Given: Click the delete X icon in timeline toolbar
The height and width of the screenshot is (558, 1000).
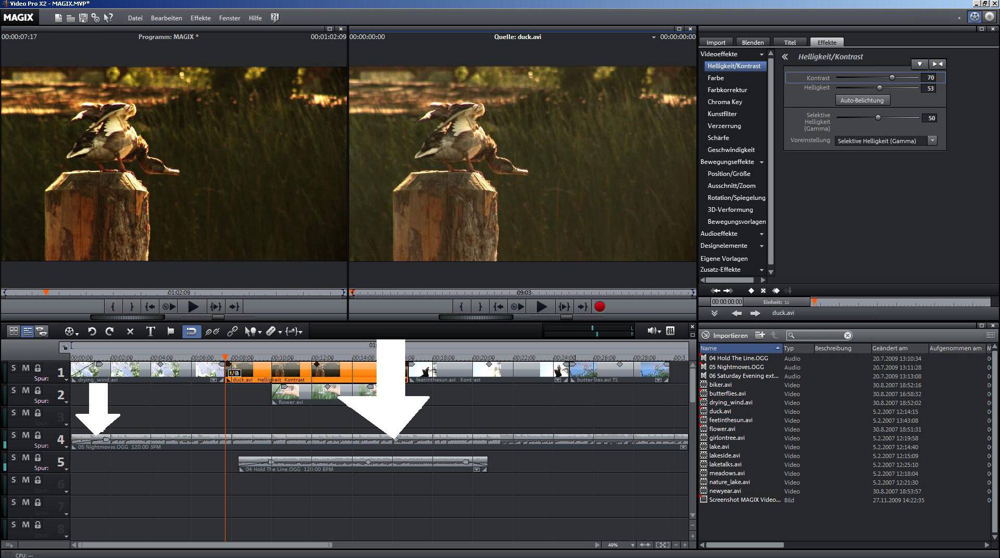Looking at the screenshot, I should 130,332.
